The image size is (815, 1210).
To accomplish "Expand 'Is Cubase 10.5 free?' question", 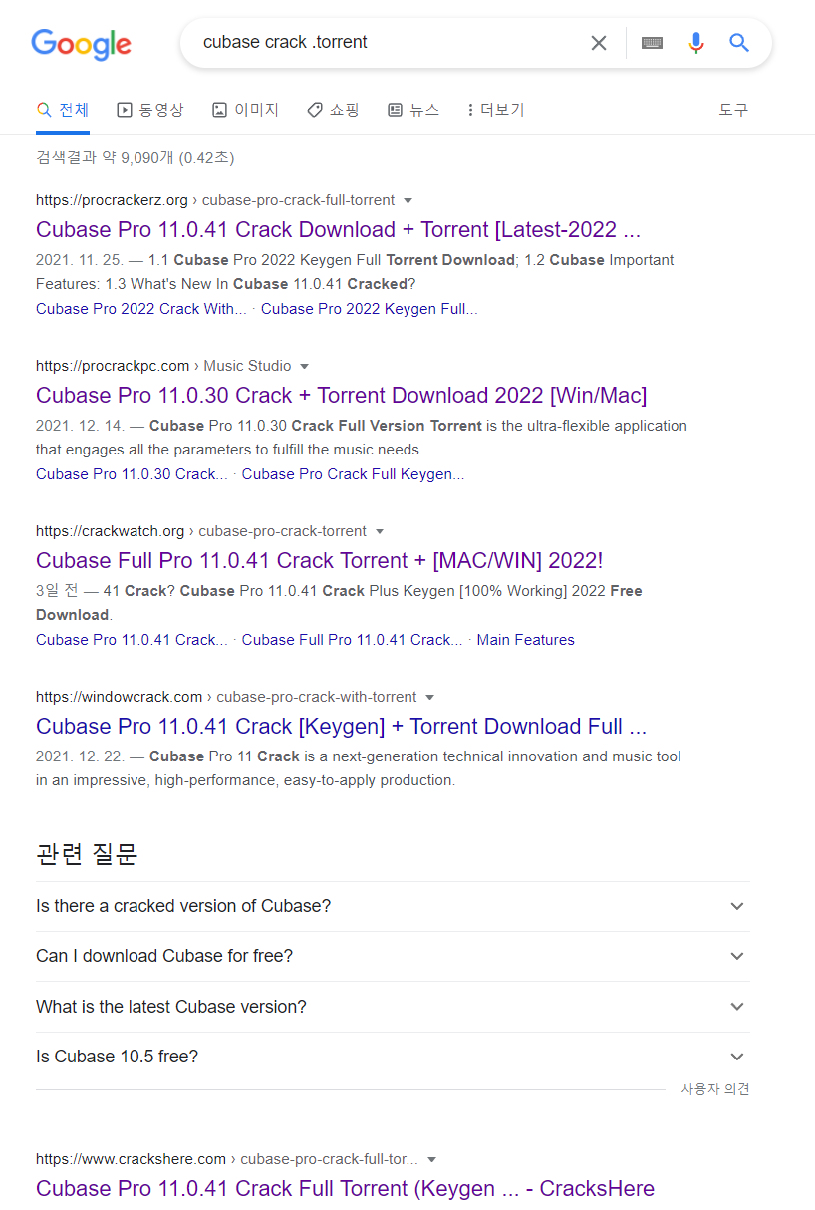I will [393, 1057].
